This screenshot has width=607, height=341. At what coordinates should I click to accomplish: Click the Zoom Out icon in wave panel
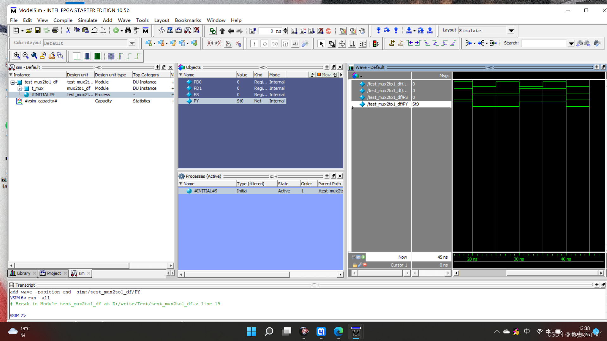tap(26, 56)
